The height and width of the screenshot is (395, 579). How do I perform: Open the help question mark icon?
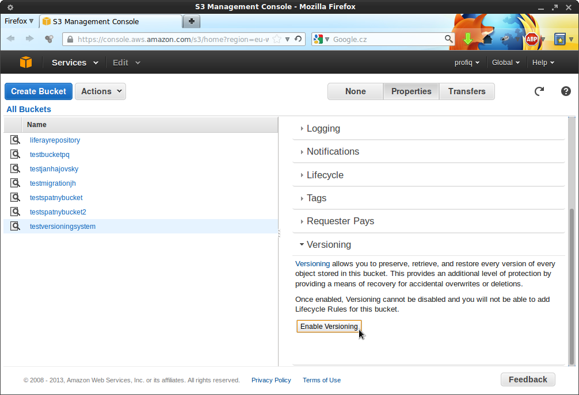pos(566,91)
